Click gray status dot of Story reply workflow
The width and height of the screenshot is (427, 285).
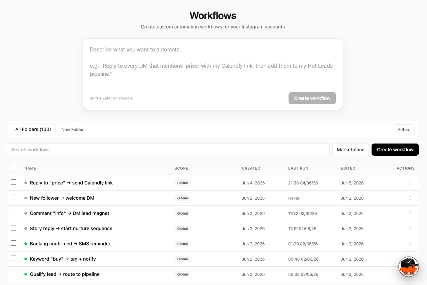(x=26, y=228)
